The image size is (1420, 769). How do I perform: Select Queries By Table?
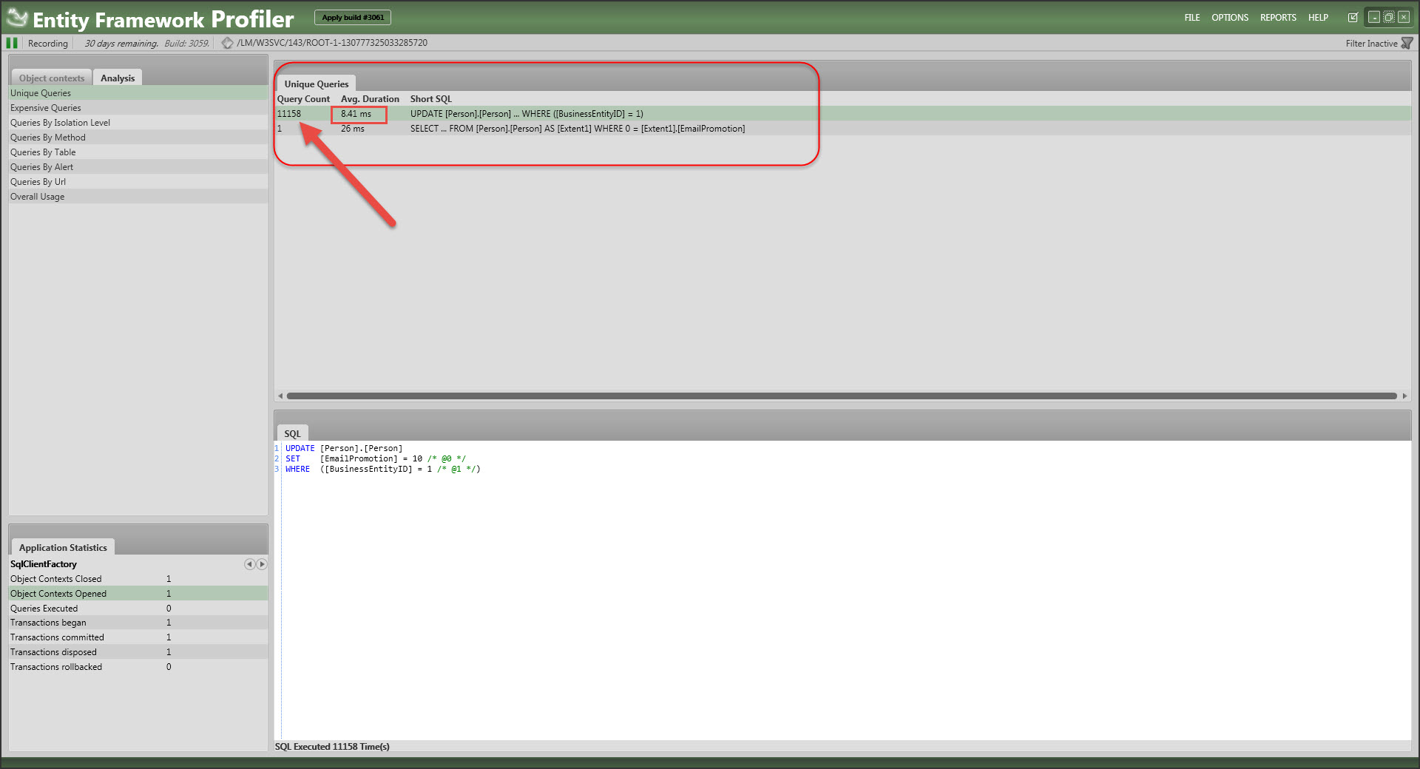[138, 152]
